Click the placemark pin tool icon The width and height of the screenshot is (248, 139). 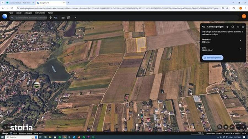[x=51, y=18]
